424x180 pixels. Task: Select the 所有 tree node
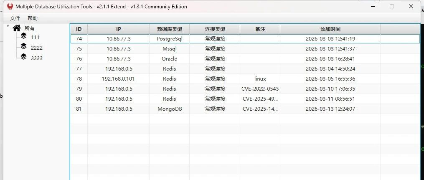tap(30, 28)
